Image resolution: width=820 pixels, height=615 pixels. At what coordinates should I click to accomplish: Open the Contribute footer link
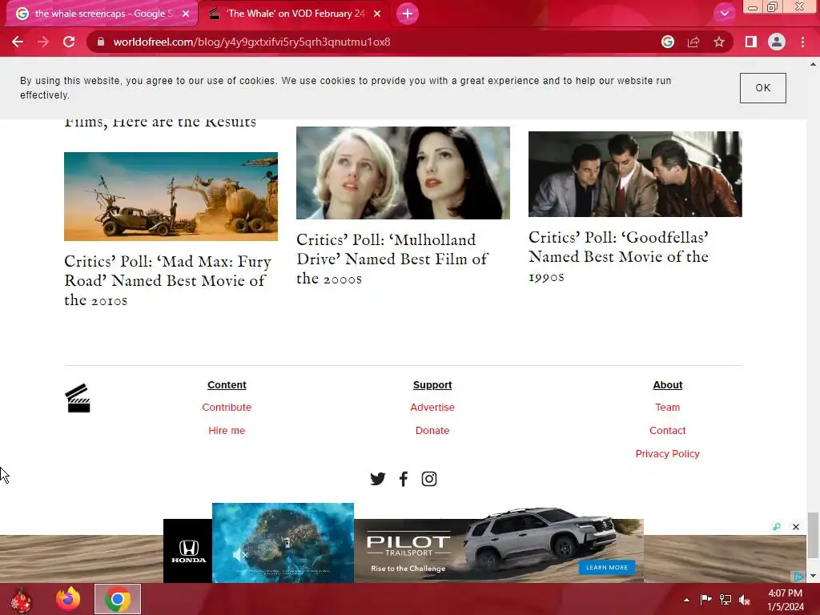click(227, 407)
